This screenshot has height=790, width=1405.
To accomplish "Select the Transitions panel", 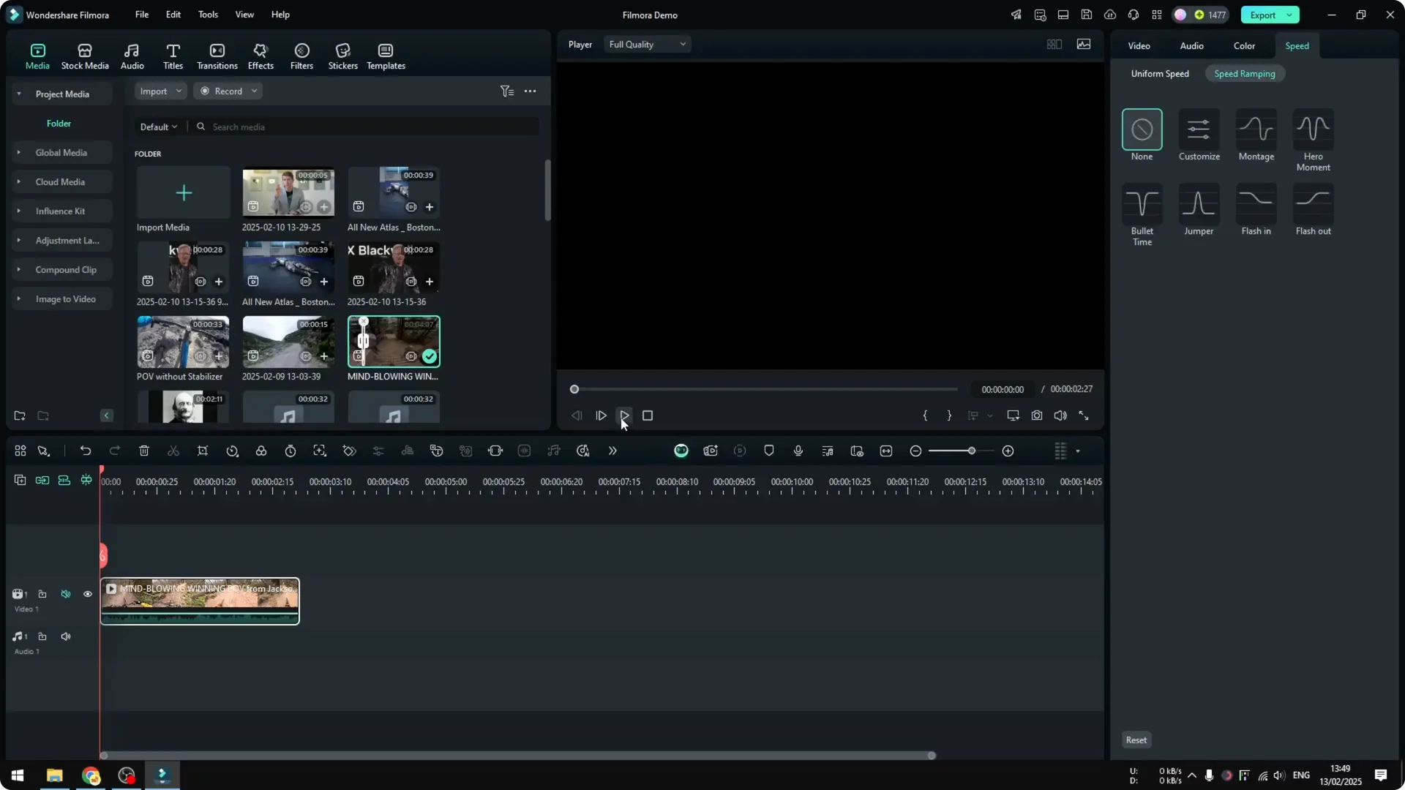I will point(217,56).
